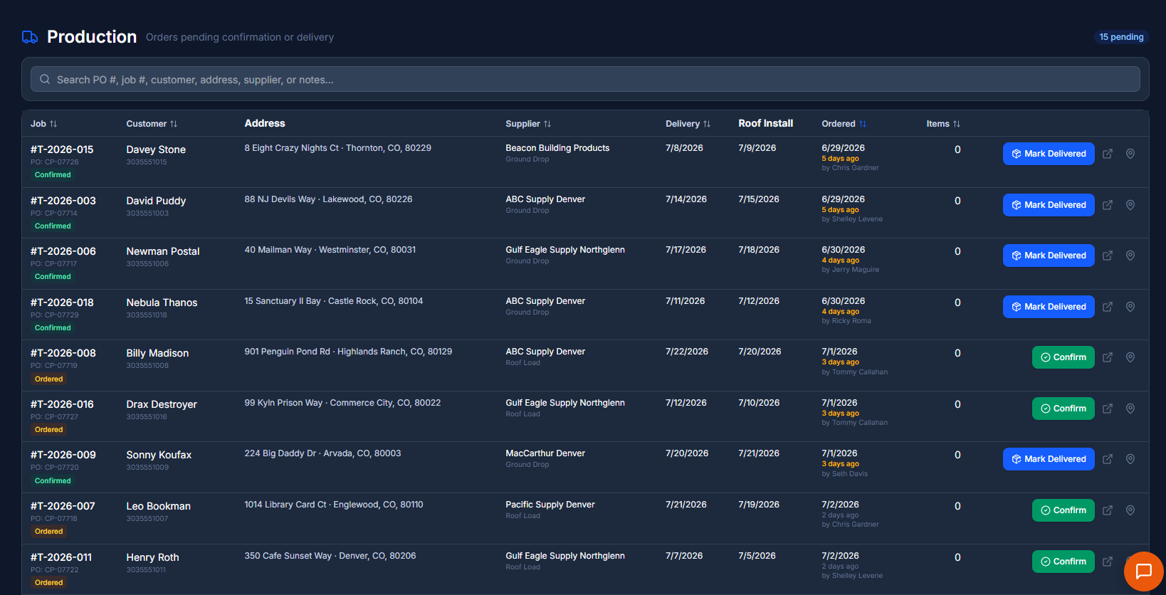Click supplier MacCarthur Denver
The width and height of the screenshot is (1166, 595).
545,453
